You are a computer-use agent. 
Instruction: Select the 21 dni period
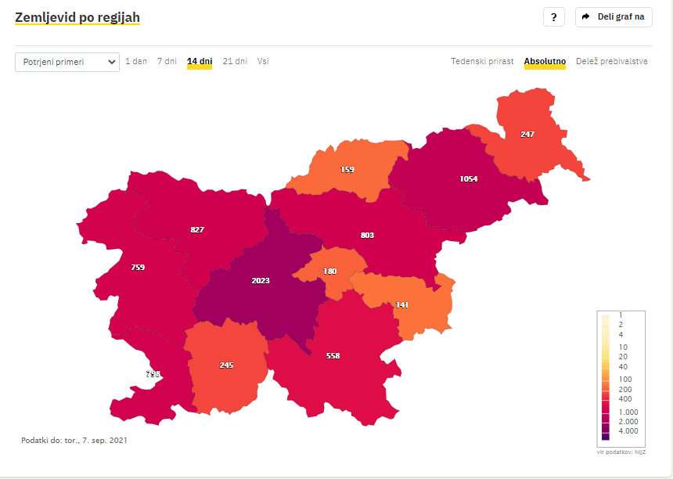click(235, 61)
